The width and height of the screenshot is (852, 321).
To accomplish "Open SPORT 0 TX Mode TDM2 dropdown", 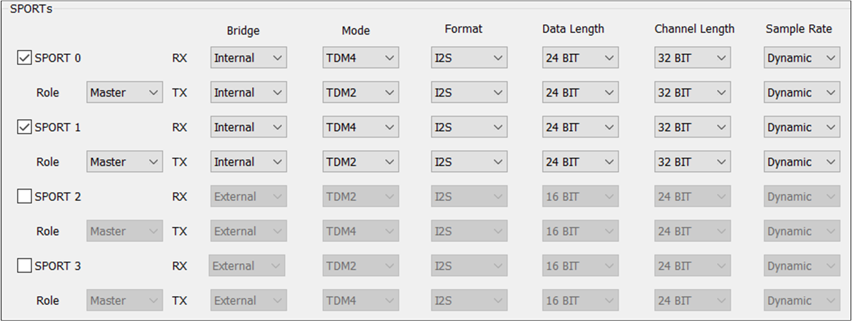I will coord(361,92).
